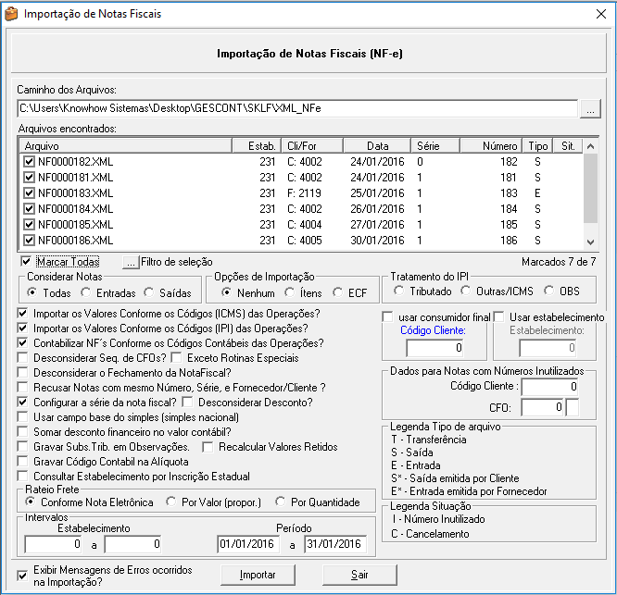Sort the list by the Data column header

point(376,146)
